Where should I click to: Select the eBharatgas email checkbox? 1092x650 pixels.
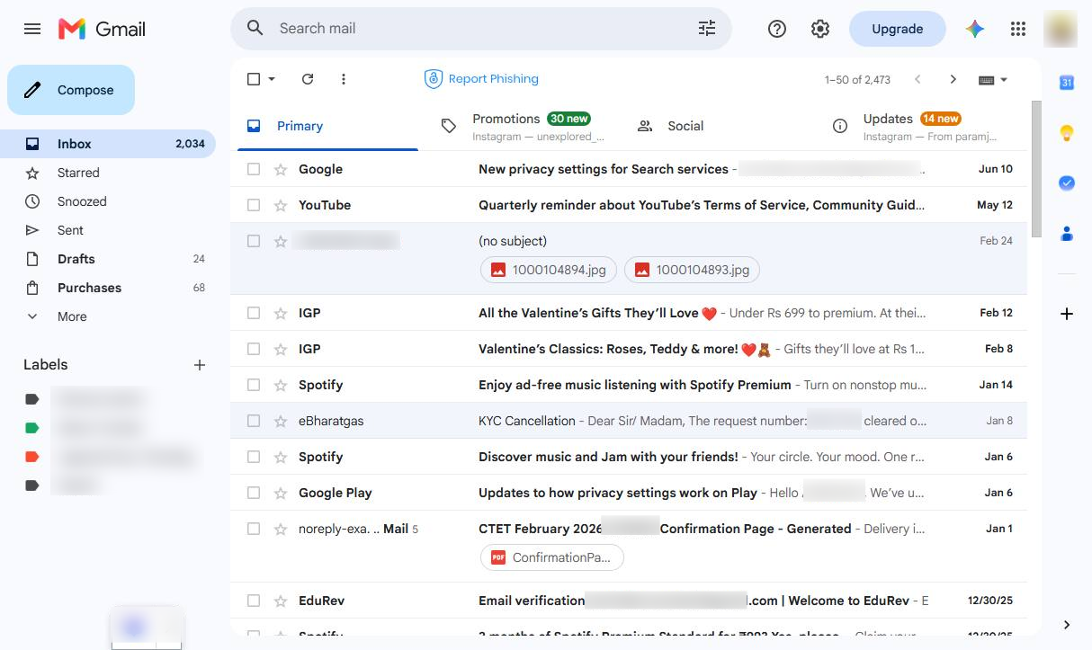coord(254,421)
